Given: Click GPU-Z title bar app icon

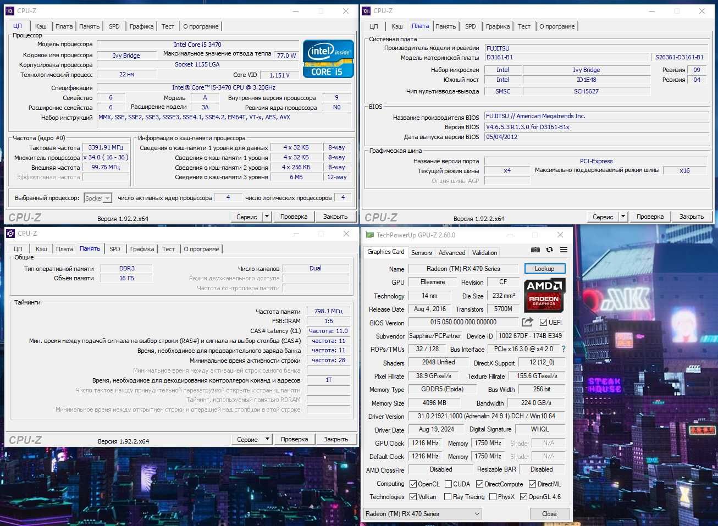Looking at the screenshot, I should tap(369, 235).
